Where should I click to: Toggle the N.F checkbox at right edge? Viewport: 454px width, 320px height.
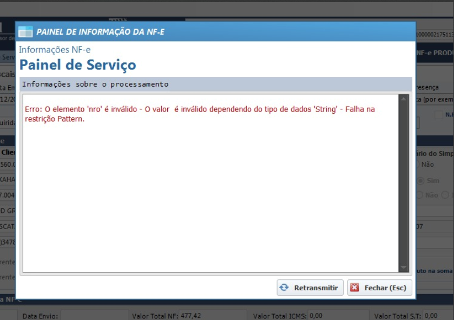[439, 115]
